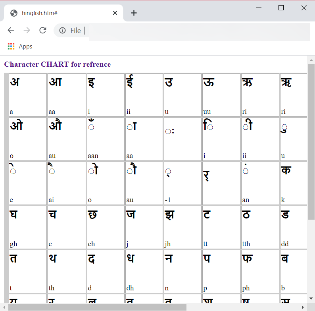Viewport: 315px width, 311px height.
Task: Select the hinglish.htm# tab
Action: tap(63, 13)
